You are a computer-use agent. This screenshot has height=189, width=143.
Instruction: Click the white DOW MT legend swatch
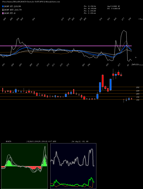coord(3,10)
